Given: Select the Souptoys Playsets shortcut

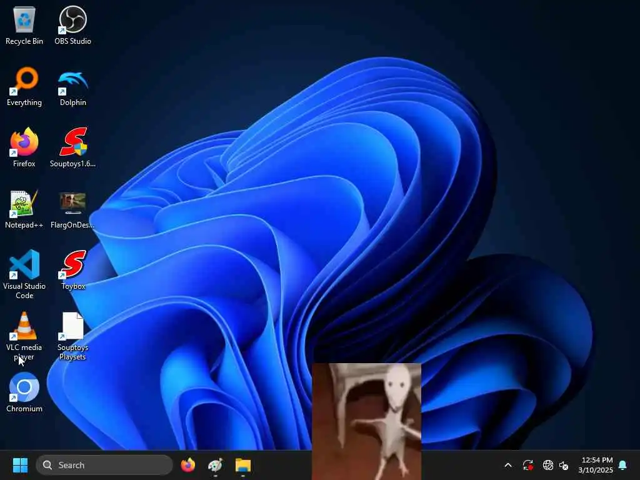Looking at the screenshot, I should [x=72, y=336].
